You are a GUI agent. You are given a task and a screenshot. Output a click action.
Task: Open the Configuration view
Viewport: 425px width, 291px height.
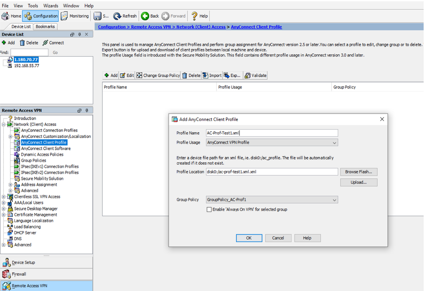(x=40, y=16)
